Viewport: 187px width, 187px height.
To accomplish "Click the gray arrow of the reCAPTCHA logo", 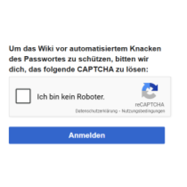I will pos(148,94).
